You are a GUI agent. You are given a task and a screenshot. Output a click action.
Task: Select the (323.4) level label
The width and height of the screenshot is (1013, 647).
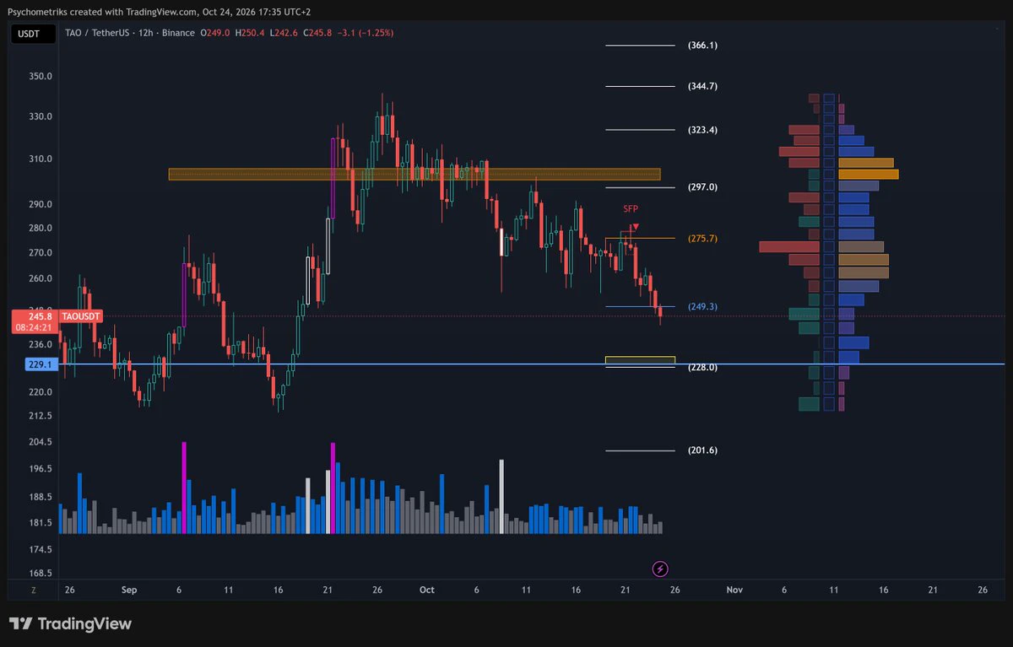702,130
